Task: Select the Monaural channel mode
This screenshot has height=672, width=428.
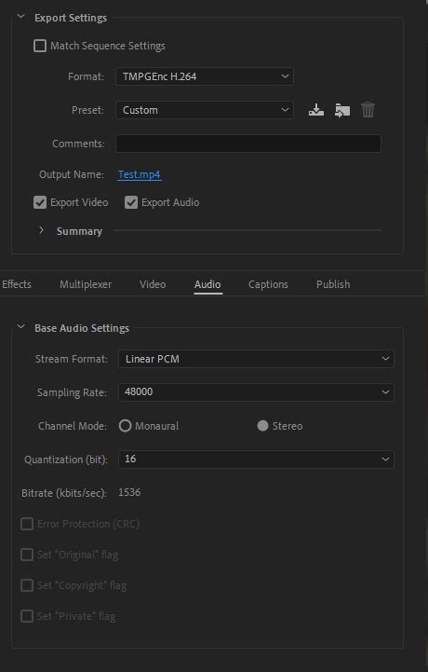Action: 125,426
